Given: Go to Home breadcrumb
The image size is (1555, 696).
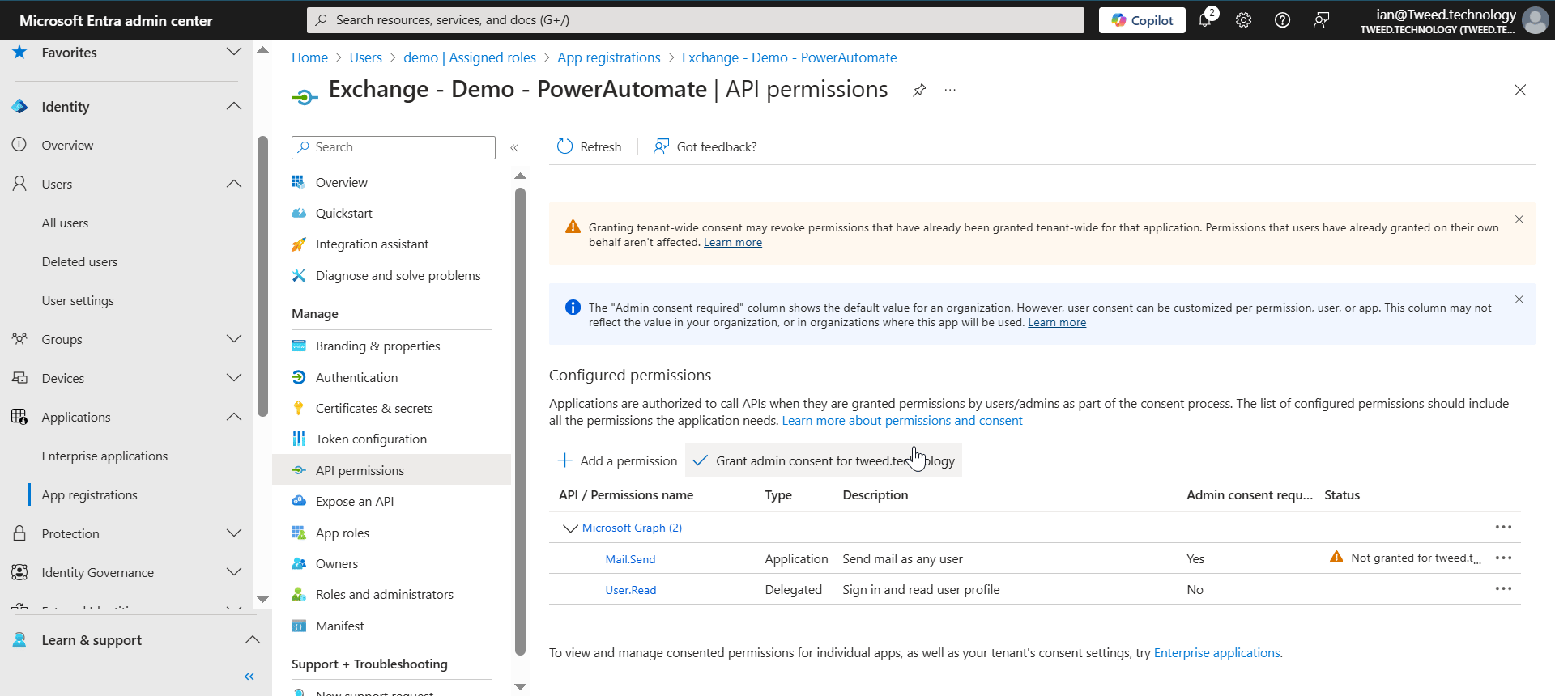Looking at the screenshot, I should coord(309,57).
